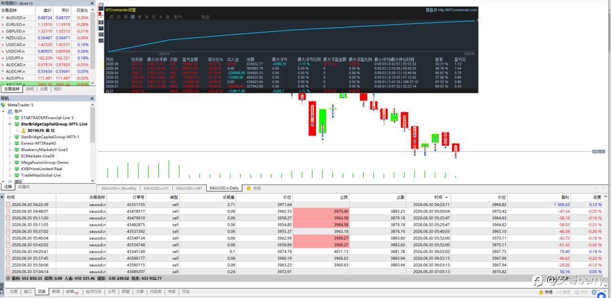This screenshot has width=611, height=298.
Task: Click the Exness-MT5Real42 server icon
Action: click(17, 143)
